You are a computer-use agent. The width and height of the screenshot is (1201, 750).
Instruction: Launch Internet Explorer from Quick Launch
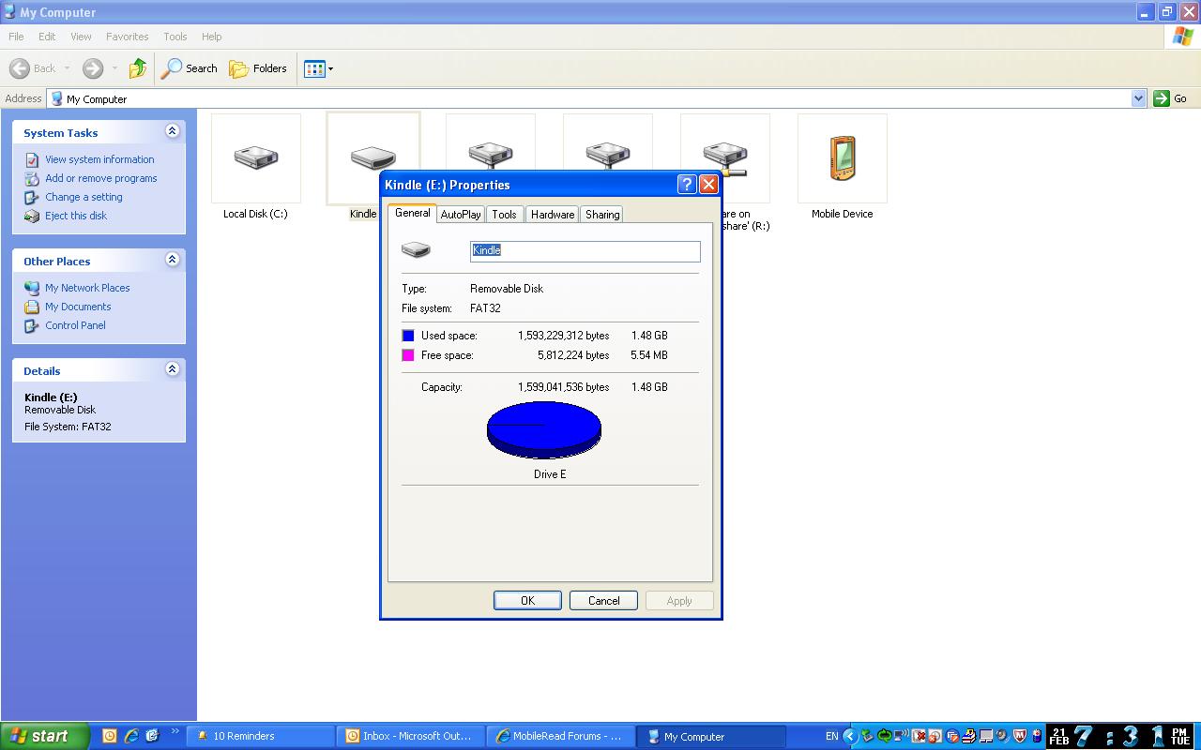(x=131, y=736)
